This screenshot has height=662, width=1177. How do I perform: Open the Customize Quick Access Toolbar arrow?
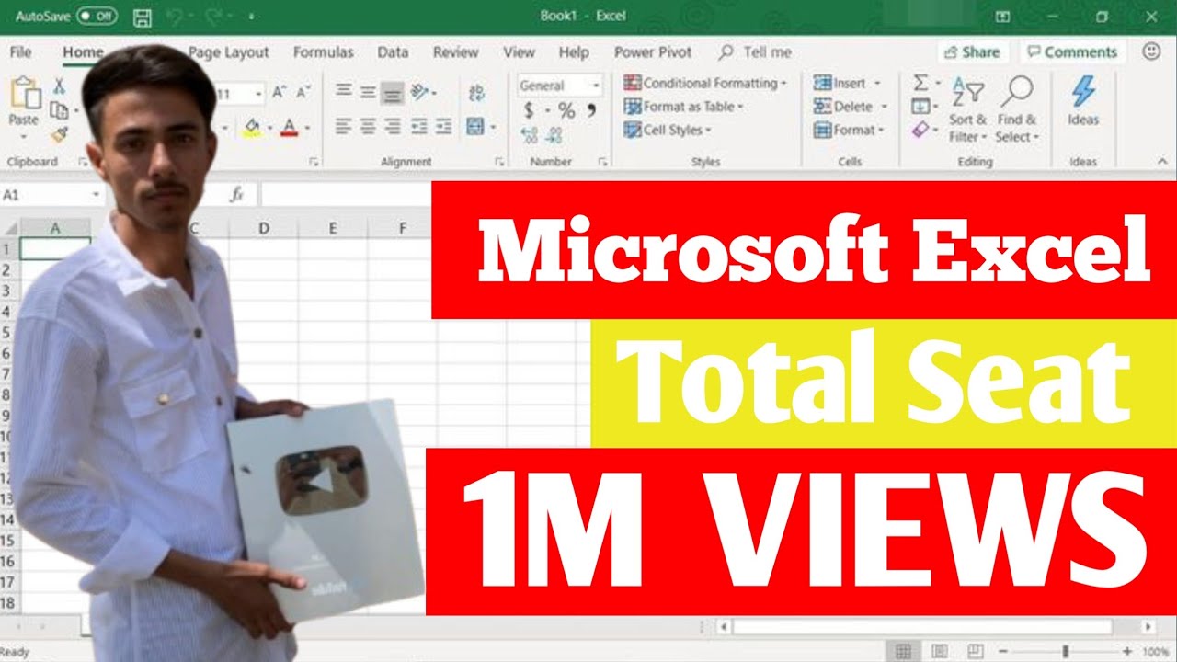(x=252, y=17)
